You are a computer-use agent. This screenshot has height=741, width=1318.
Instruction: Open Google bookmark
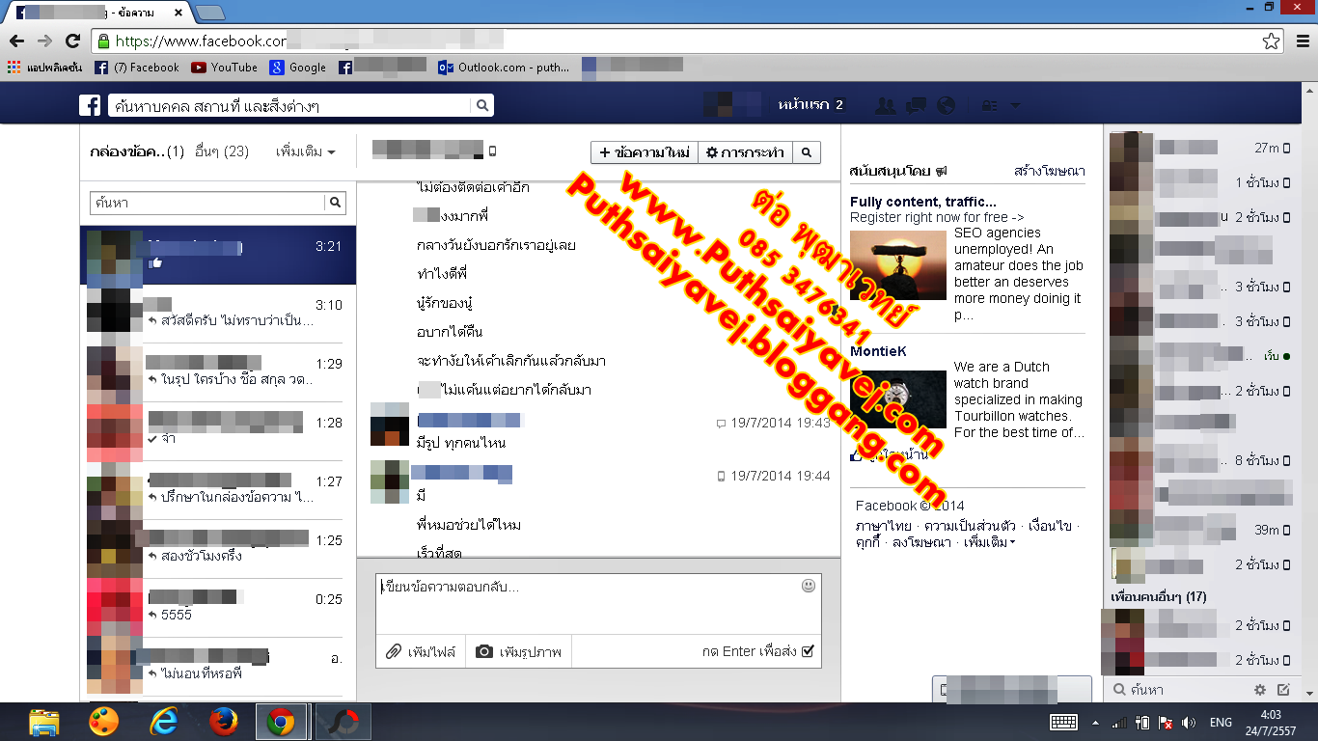[x=298, y=68]
